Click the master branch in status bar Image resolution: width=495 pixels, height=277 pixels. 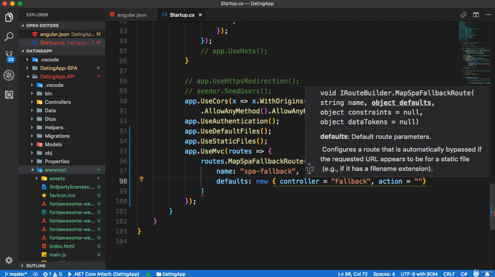coord(16,274)
